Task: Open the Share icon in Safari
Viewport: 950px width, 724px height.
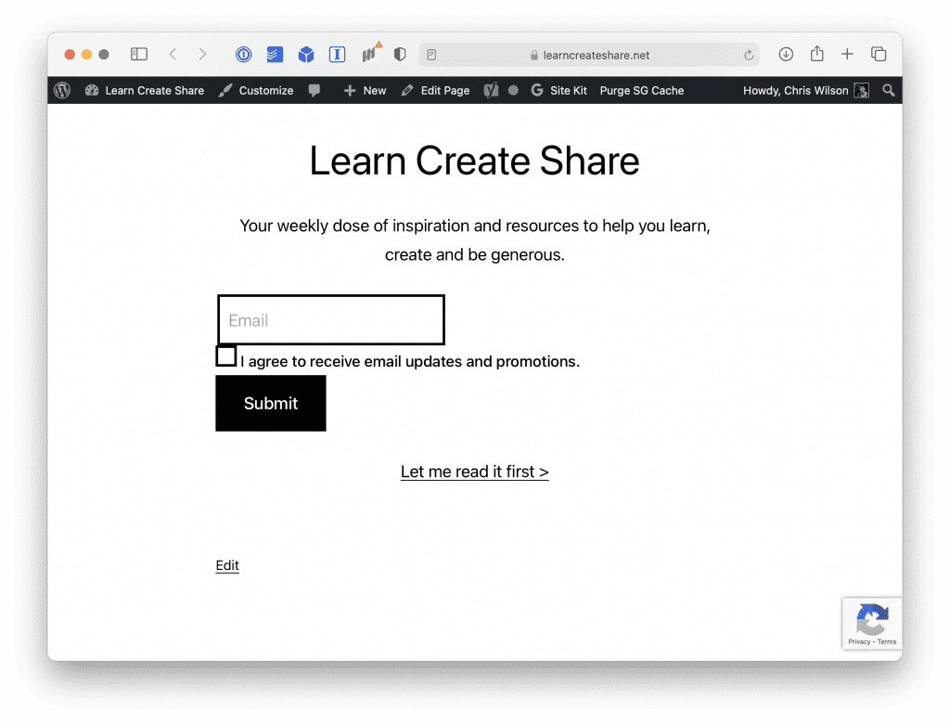Action: 816,54
